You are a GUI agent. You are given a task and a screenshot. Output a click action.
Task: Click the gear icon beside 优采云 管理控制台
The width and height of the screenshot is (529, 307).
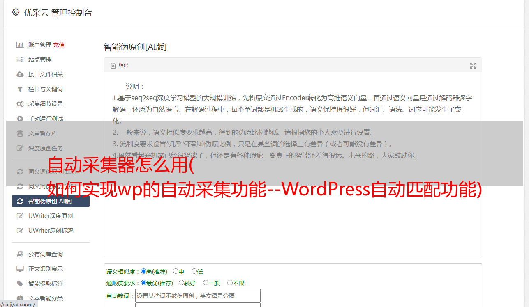[16, 12]
